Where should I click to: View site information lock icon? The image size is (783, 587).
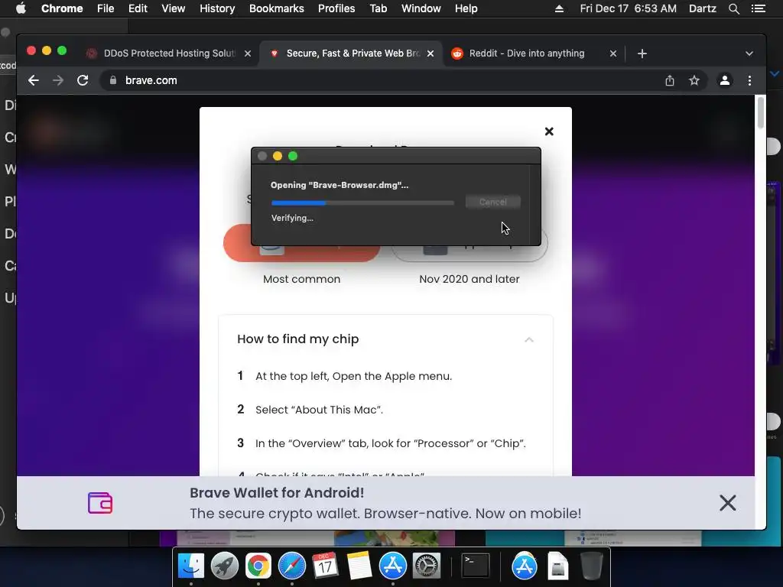[x=113, y=80]
